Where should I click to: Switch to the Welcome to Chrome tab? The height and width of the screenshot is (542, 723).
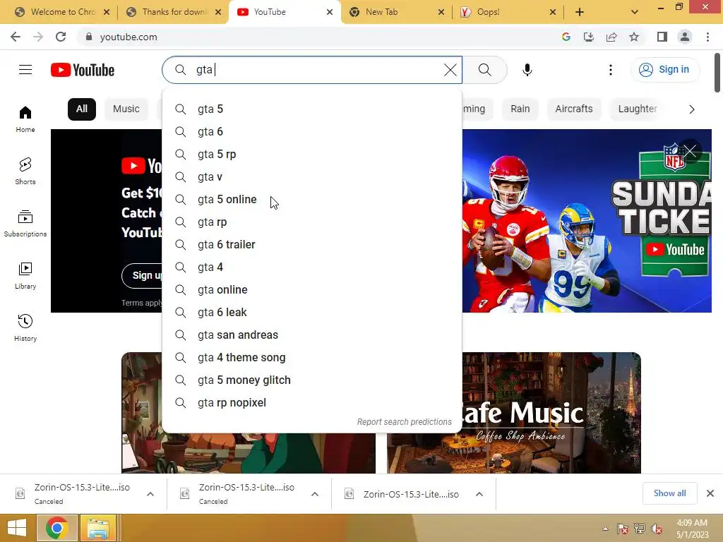[62, 12]
